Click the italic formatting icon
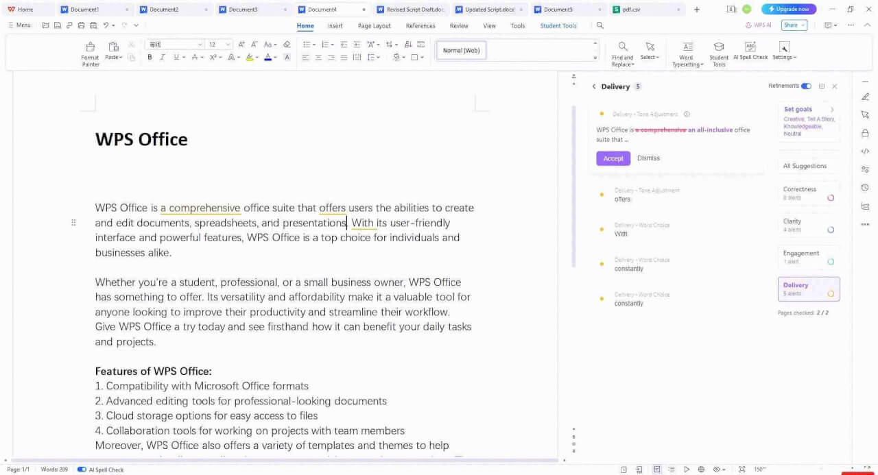Viewport: 878px width, 475px height. [163, 58]
